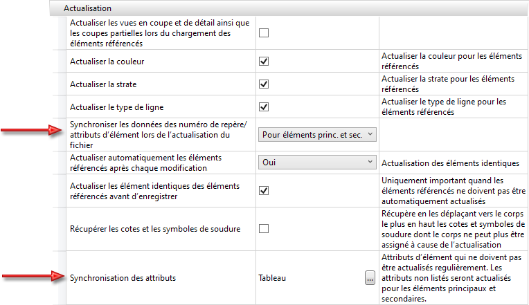Select the 'Synchronisation des attributs' row label

click(123, 278)
